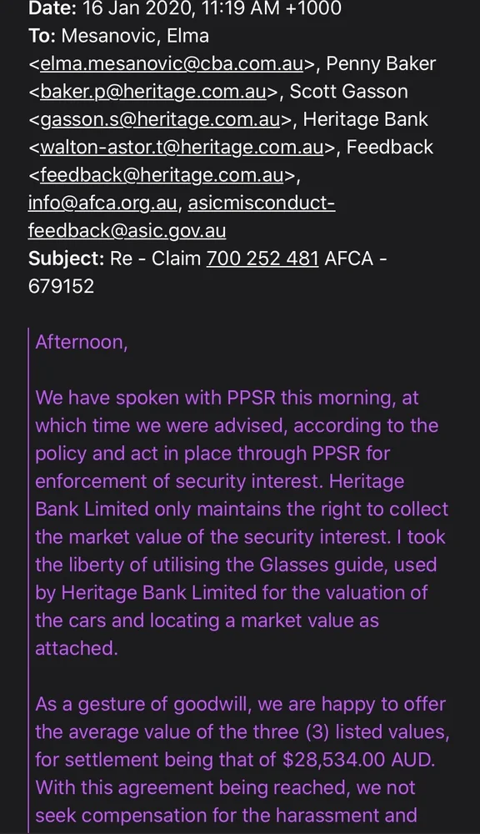Open the feedback@heritage.com.au address link

[162, 175]
